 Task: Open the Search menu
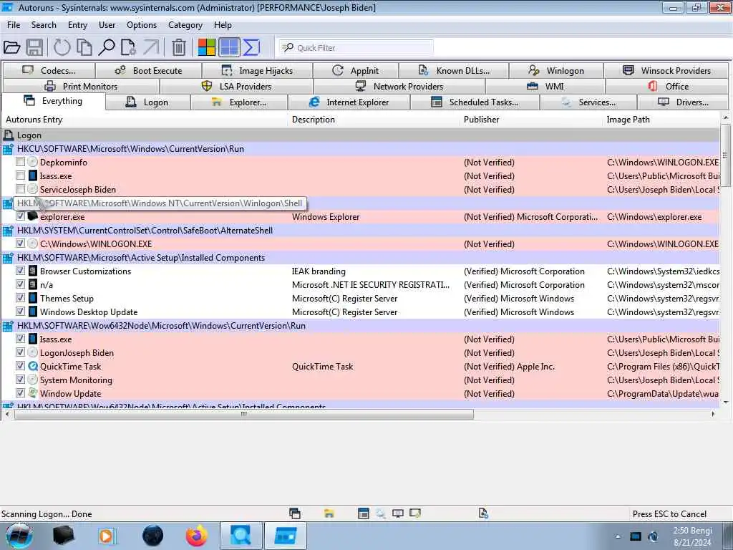pos(44,25)
